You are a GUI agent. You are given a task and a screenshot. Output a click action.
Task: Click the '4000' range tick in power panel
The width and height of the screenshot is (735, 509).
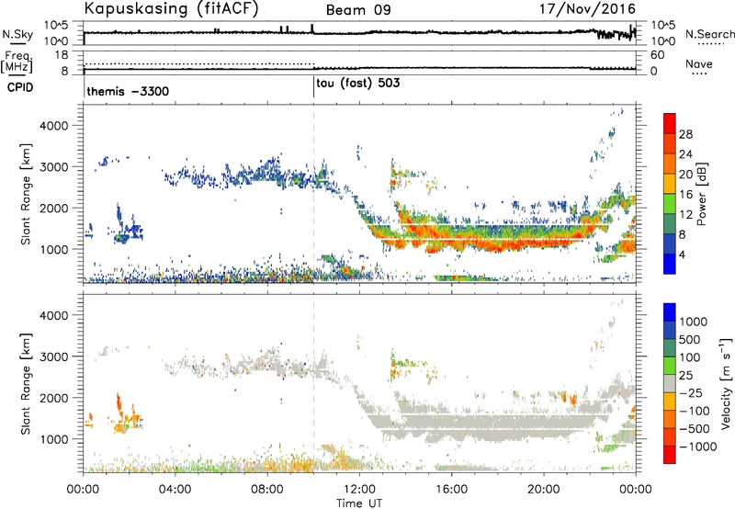(53, 126)
